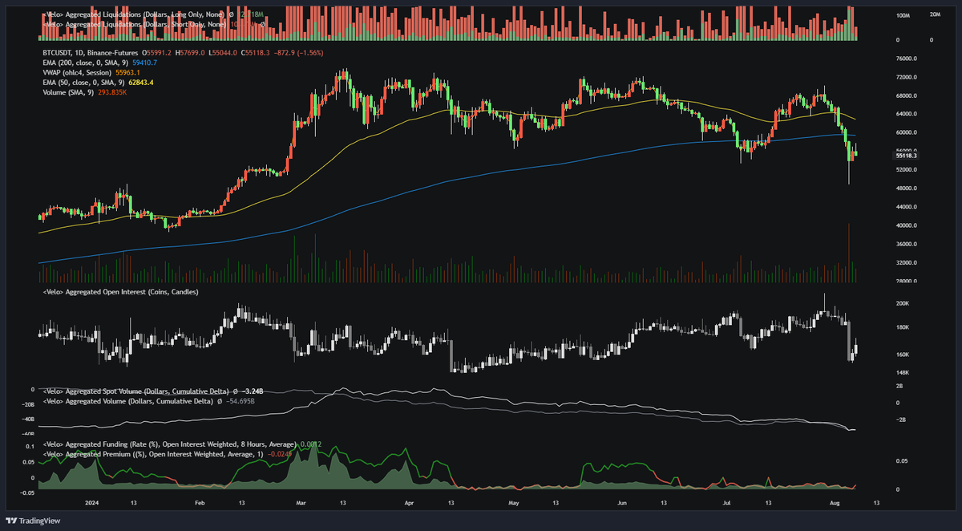
Task: Click the 28000.0 price axis label
Action: click(x=907, y=281)
